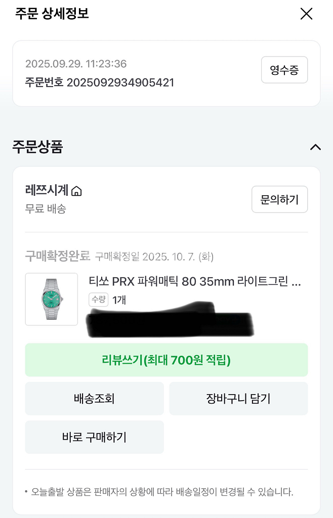Open 배송조회 delivery tracking
This screenshot has width=333, height=518.
click(x=94, y=398)
